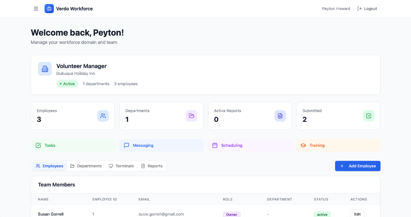The width and height of the screenshot is (411, 217).
Task: Click the purple Owner role badge
Action: 232,214
